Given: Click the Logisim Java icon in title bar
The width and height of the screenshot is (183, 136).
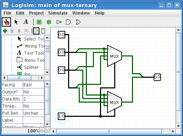Looking at the screenshot, I should point(6,5).
